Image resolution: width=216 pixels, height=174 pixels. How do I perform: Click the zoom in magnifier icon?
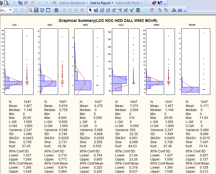point(64,10)
